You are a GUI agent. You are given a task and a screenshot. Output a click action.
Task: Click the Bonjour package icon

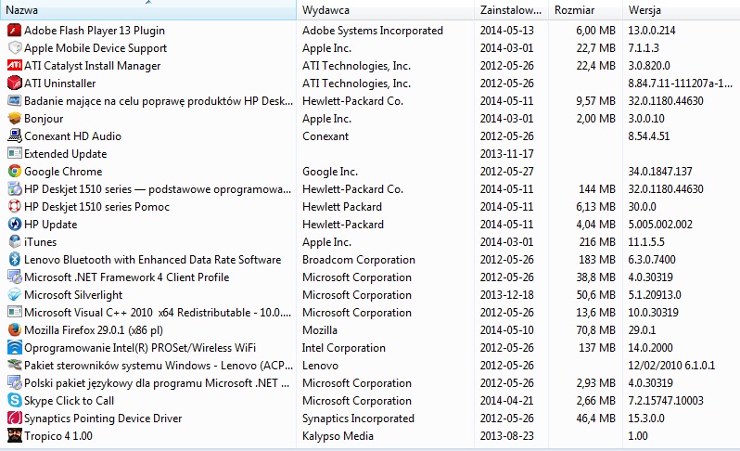(x=15, y=119)
